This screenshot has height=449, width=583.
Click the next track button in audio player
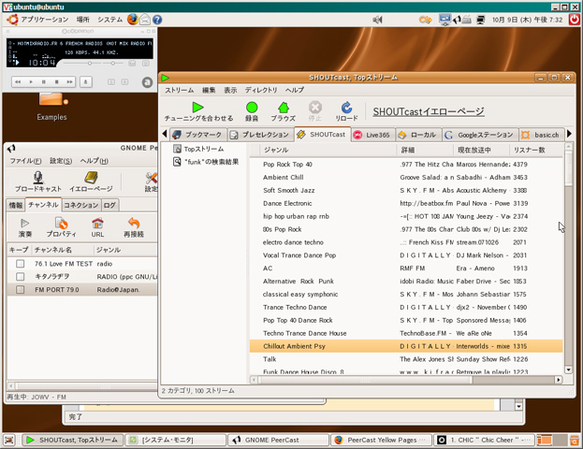(69, 81)
